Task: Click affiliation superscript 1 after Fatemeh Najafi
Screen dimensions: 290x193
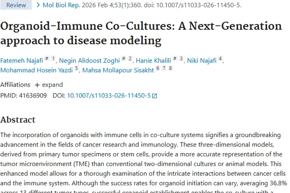Action: [x=53, y=59]
